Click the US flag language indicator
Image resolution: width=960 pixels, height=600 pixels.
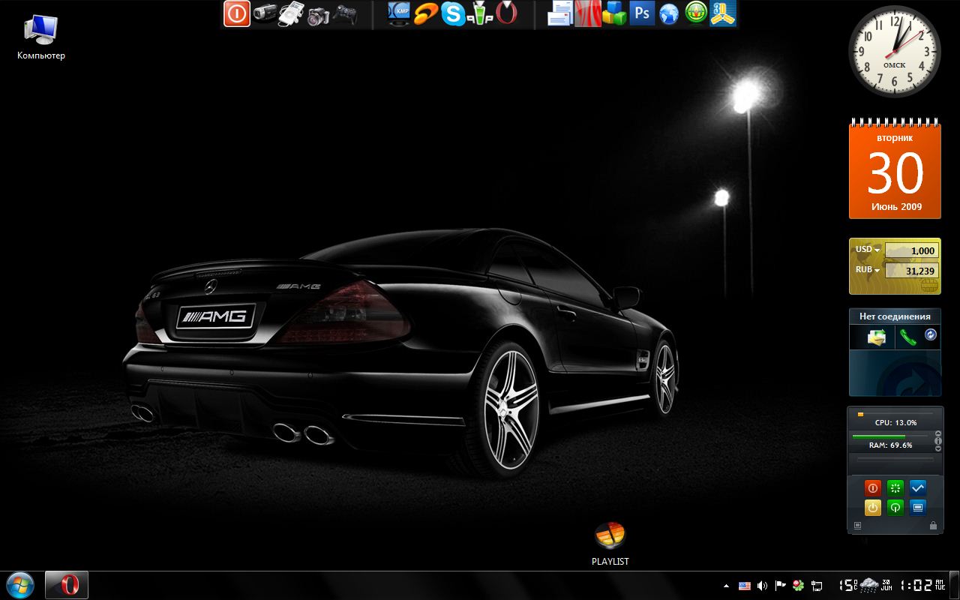tap(744, 586)
